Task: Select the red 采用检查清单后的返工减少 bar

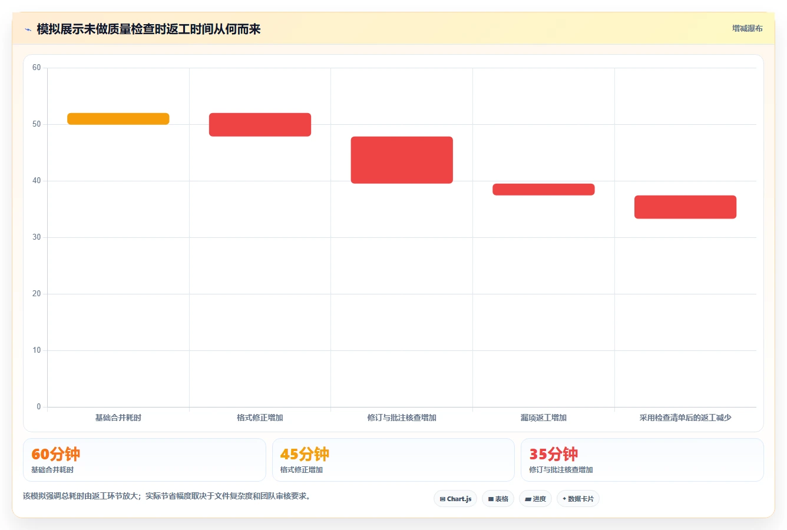Action: click(685, 207)
